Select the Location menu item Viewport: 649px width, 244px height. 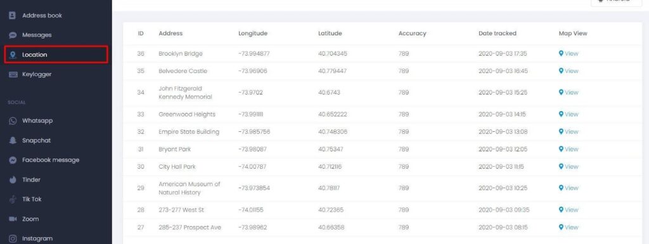click(x=56, y=55)
